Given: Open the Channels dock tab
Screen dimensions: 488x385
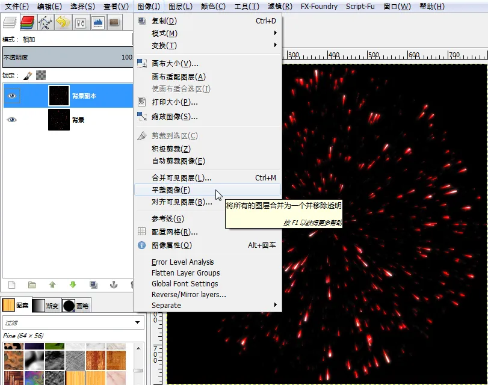Looking at the screenshot, I should pyautogui.click(x=27, y=22).
